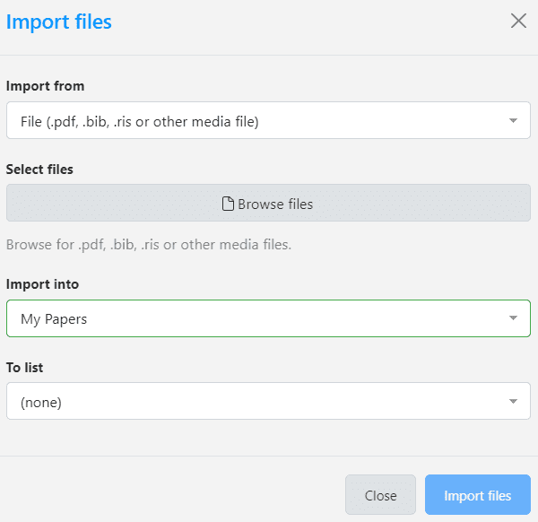538x522 pixels.
Task: Click the blue Import files dialog title
Action: [x=59, y=22]
